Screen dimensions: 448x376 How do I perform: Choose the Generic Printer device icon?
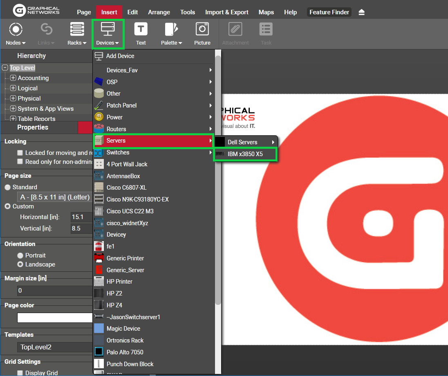pyautogui.click(x=99, y=258)
